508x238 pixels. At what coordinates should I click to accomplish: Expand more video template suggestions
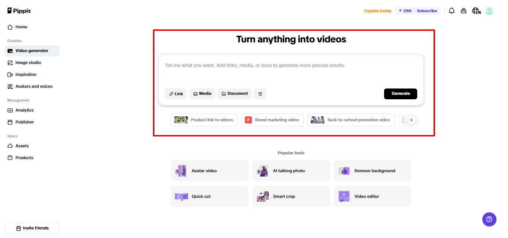click(411, 120)
